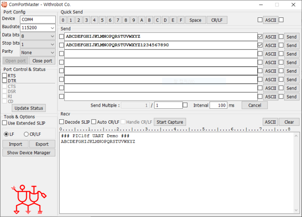The image size is (302, 217).
Task: Select the LF radio button
Action: click(x=6, y=134)
